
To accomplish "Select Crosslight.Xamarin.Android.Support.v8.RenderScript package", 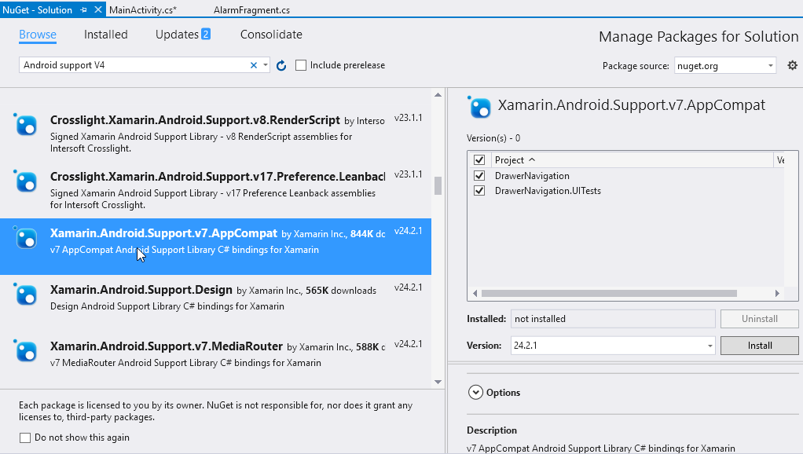I will tap(215, 133).
